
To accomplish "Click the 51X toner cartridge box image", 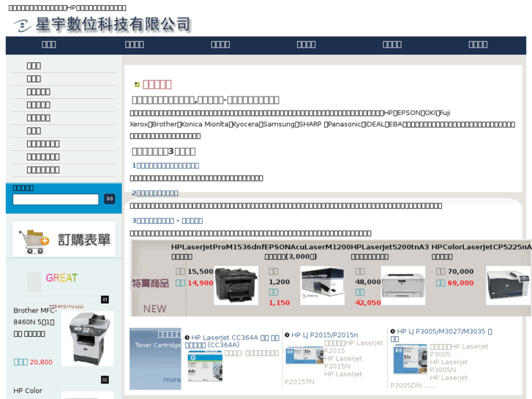I will tap(411, 359).
